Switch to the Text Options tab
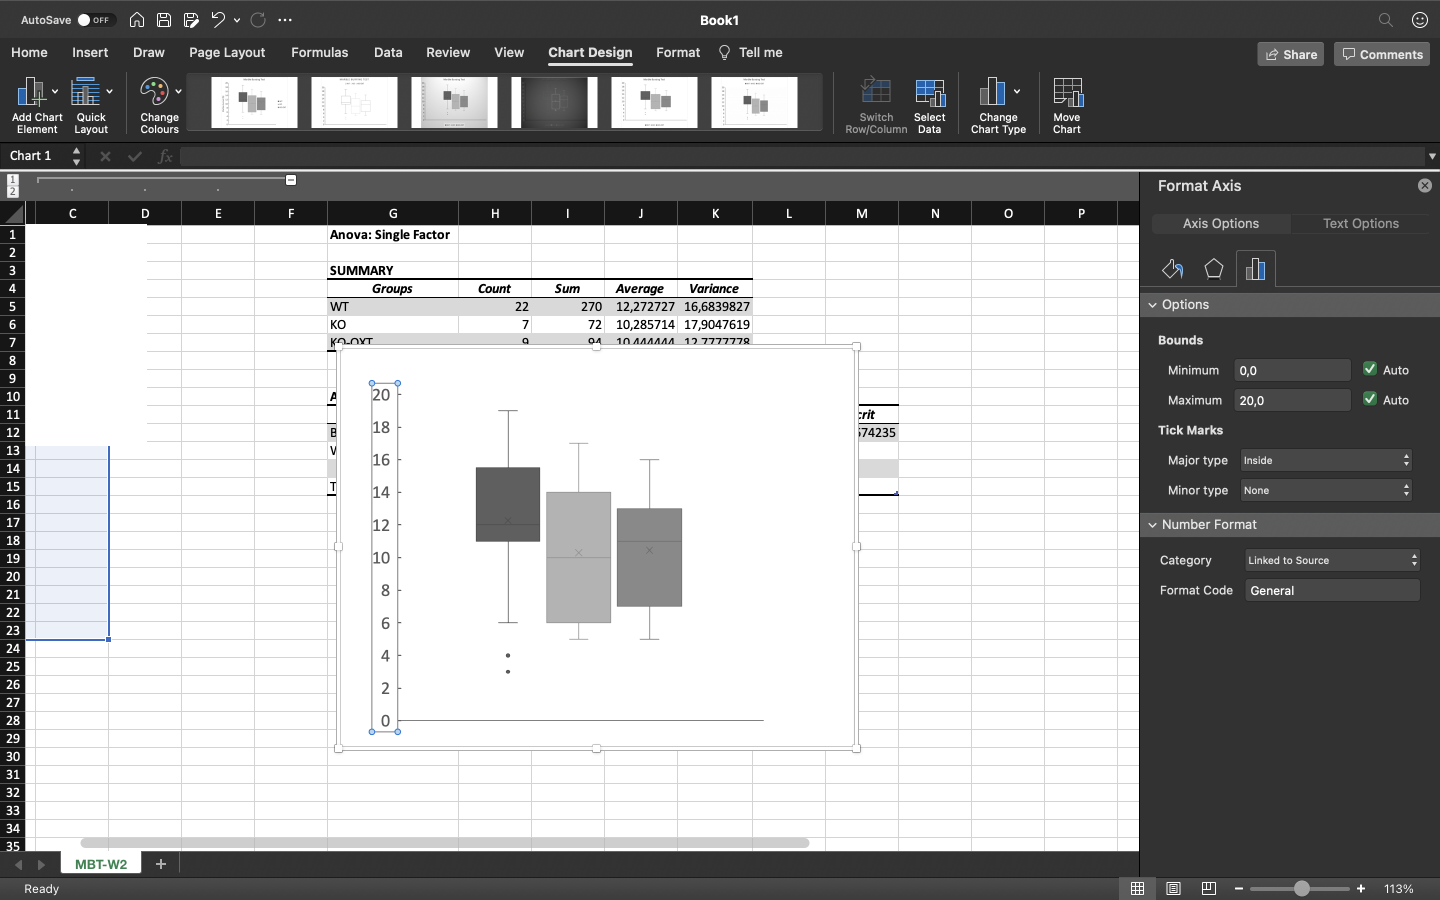 tap(1360, 223)
